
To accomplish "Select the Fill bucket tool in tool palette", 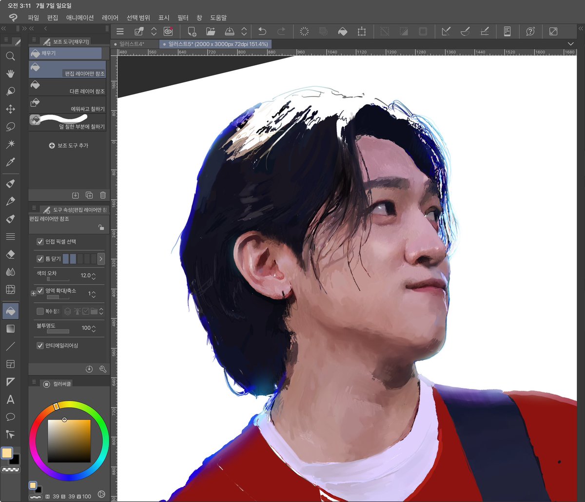I will point(10,310).
